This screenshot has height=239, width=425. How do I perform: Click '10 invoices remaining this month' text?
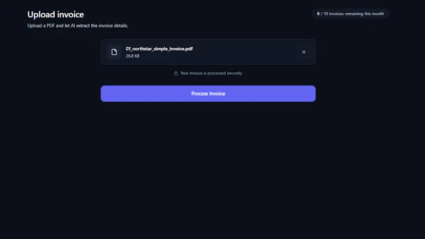(x=354, y=14)
